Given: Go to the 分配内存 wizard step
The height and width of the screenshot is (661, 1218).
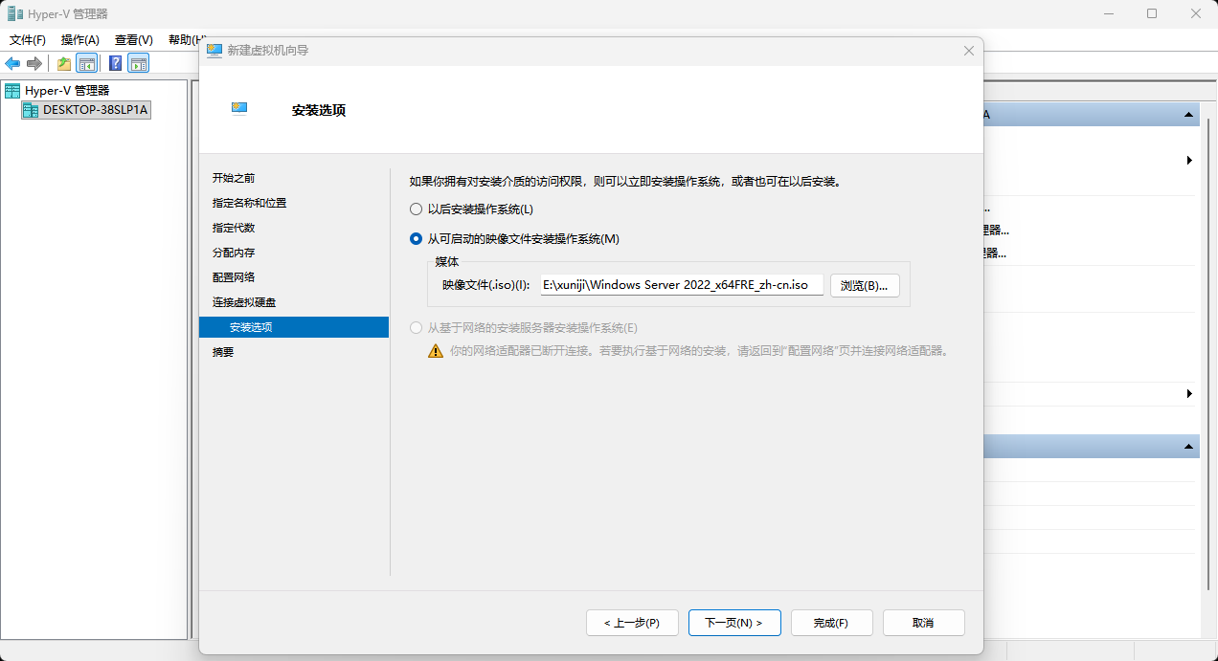Looking at the screenshot, I should (234, 253).
